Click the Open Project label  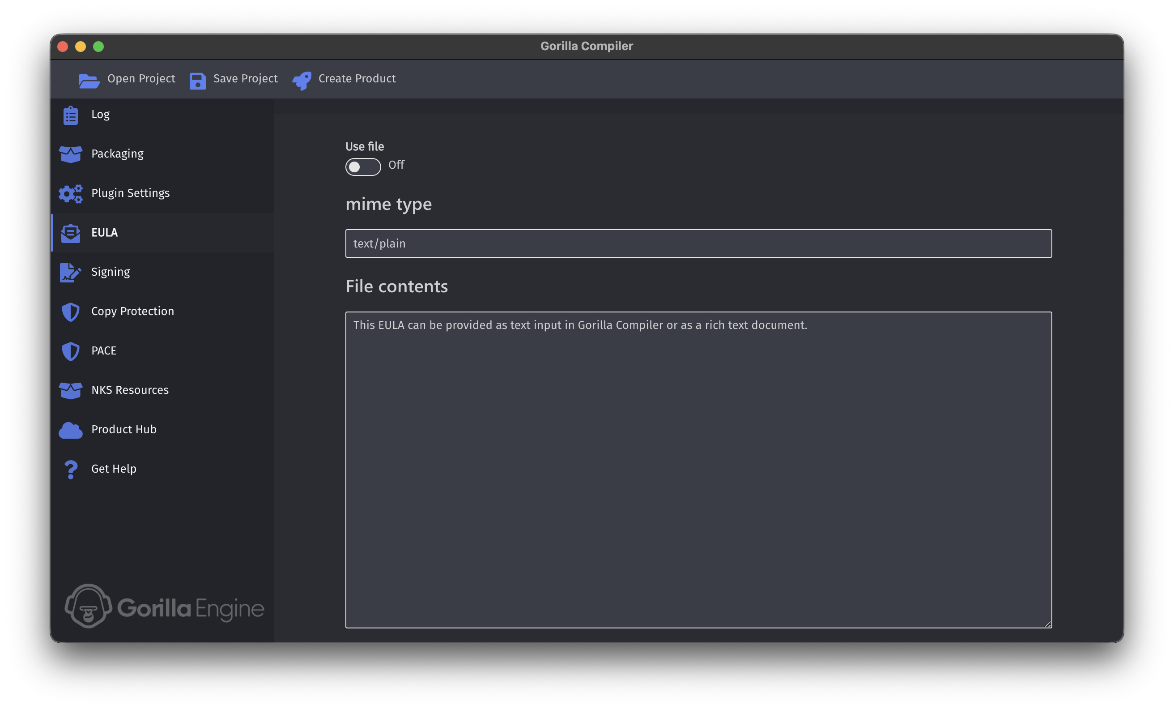tap(141, 79)
